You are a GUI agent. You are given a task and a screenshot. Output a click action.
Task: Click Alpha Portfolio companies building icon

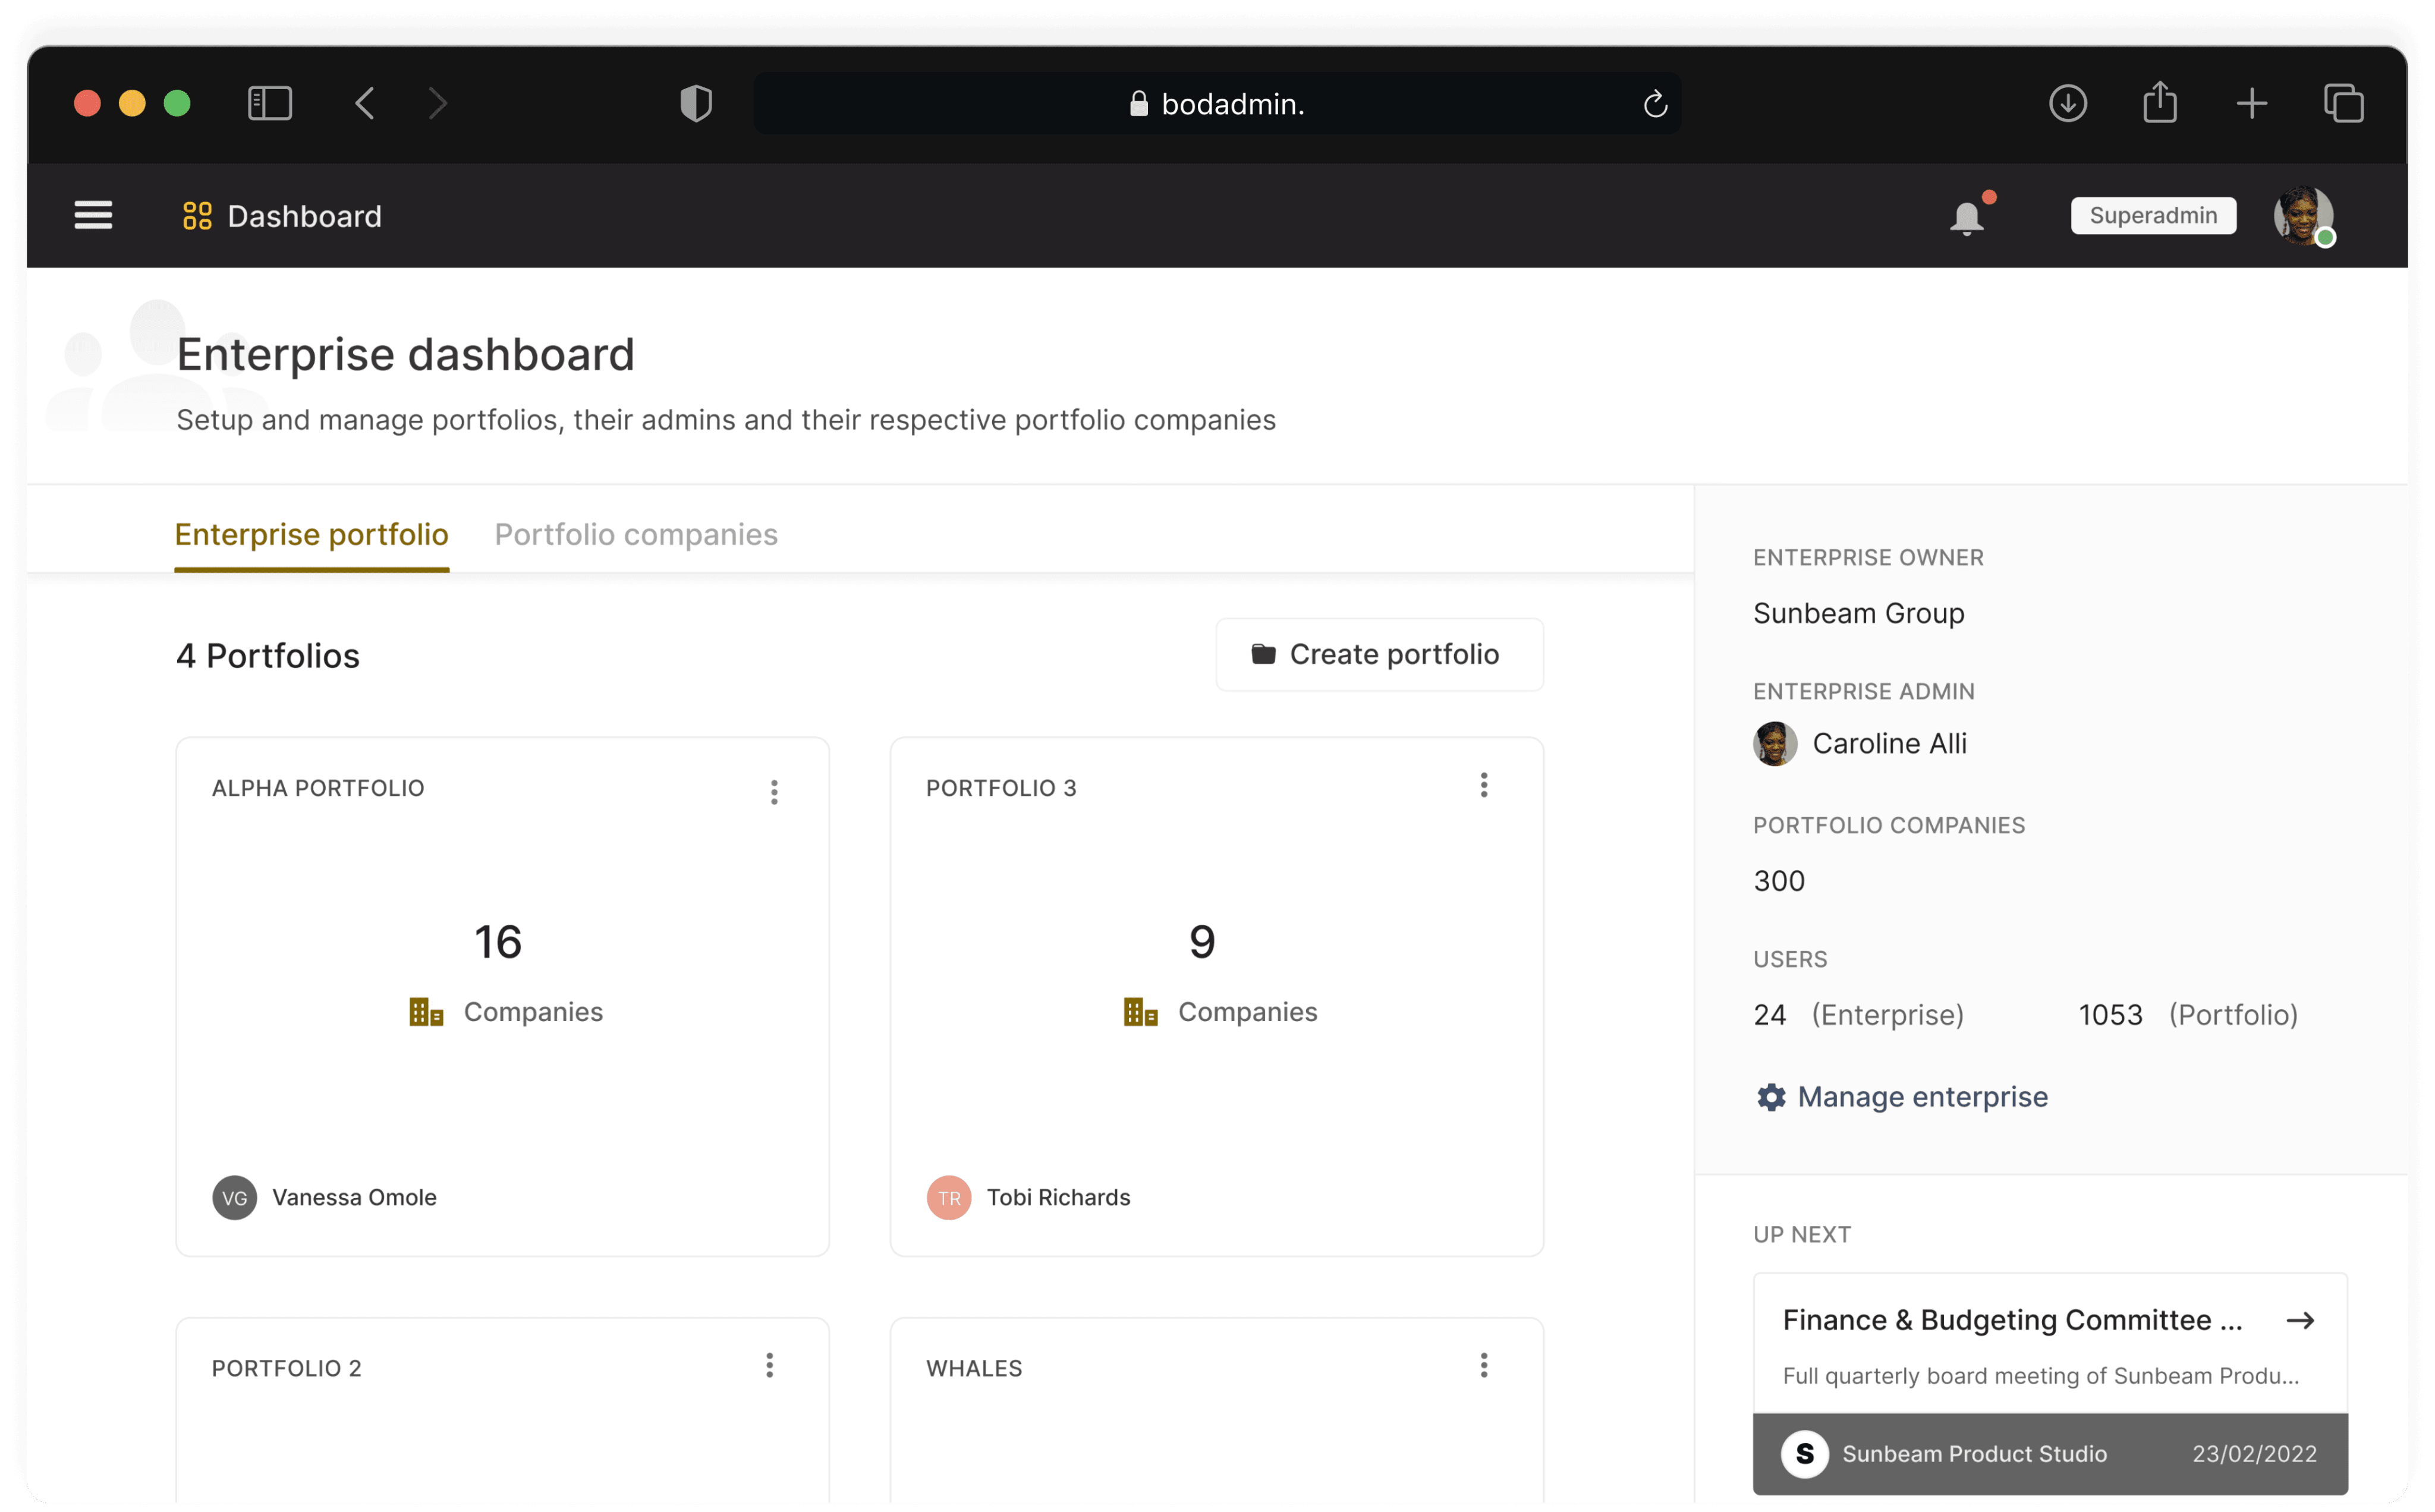pos(426,1011)
